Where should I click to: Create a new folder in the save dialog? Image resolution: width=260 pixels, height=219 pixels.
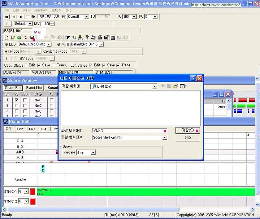[175, 86]
